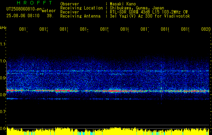Image resolution: width=212 pixels, height=135 pixels.
Task: Click the name Masaki Kano
Action: [x=123, y=4]
